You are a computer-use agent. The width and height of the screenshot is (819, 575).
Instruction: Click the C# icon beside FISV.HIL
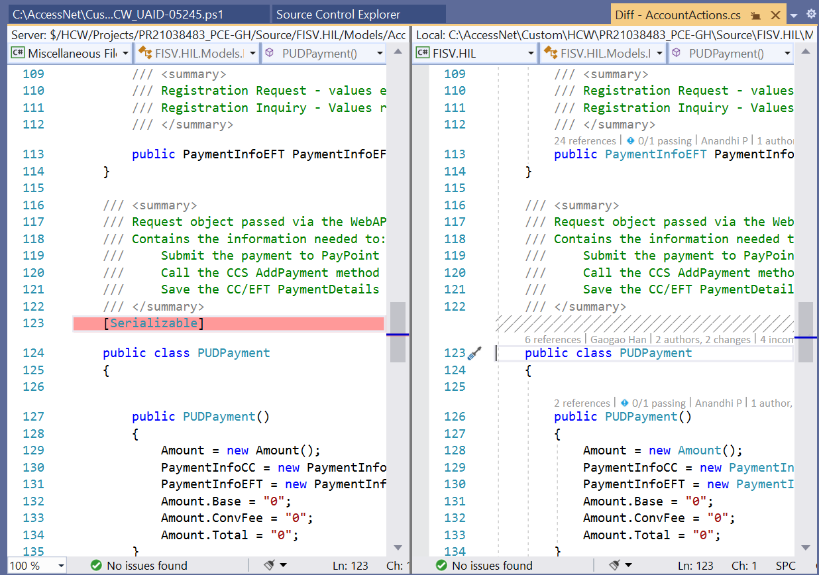coord(423,54)
